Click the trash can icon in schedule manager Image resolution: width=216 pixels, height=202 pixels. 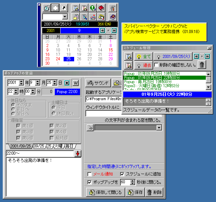[202, 65]
